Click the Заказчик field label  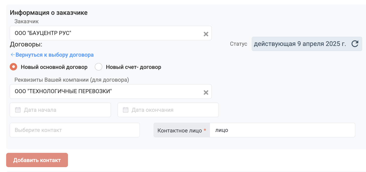27,21
